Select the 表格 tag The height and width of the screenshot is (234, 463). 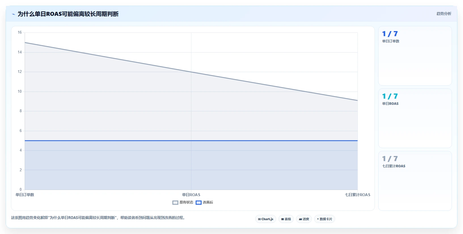click(x=286, y=219)
